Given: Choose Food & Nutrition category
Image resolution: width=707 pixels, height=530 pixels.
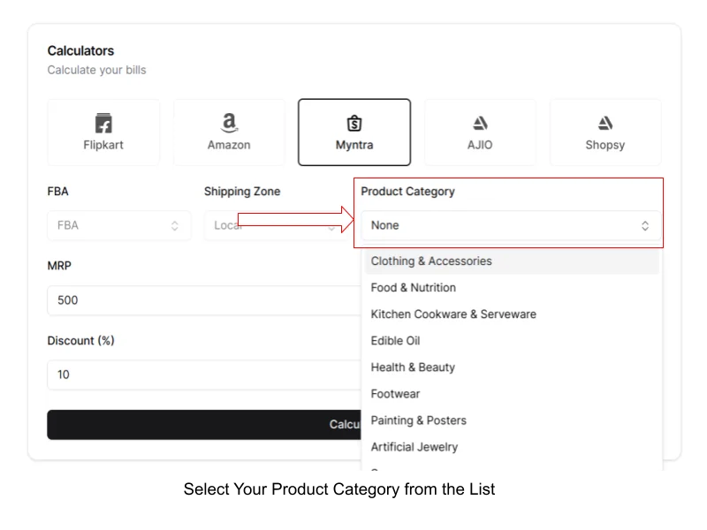Looking at the screenshot, I should (x=512, y=288).
